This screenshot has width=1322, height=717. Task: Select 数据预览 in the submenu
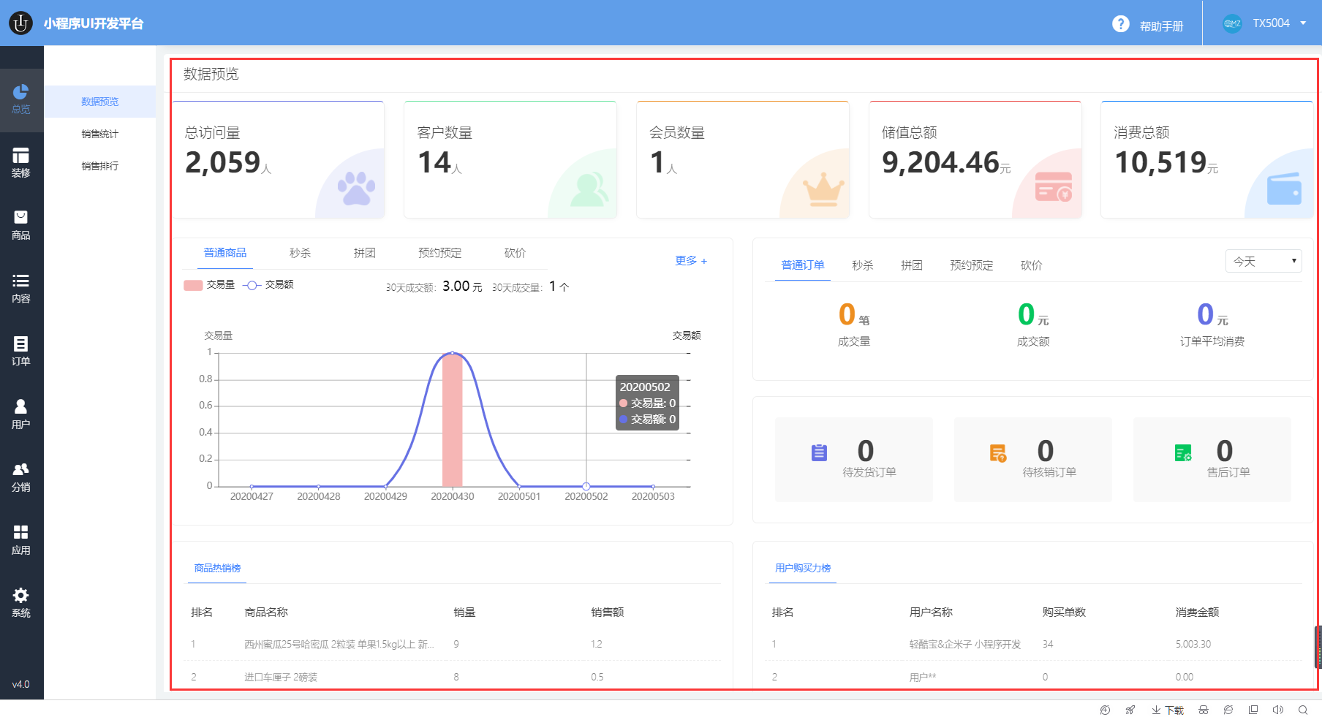click(100, 102)
